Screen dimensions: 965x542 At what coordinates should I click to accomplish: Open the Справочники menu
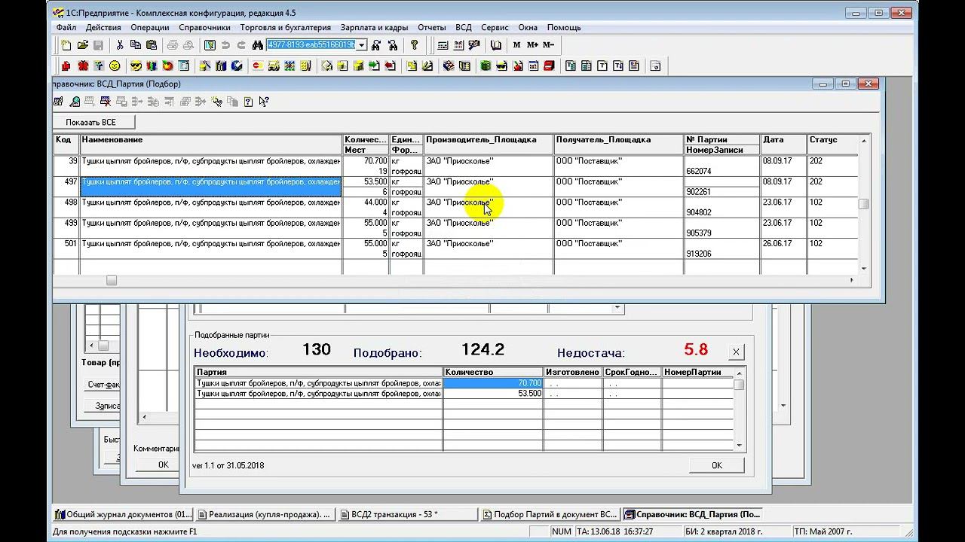[x=204, y=27]
